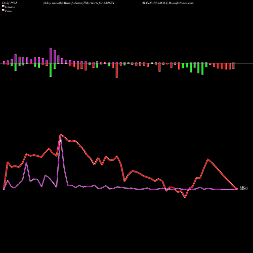Click the price value label at right end of lines
253x253 pixels.
(x=243, y=188)
